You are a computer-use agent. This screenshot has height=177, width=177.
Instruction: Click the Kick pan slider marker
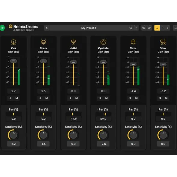13,114
